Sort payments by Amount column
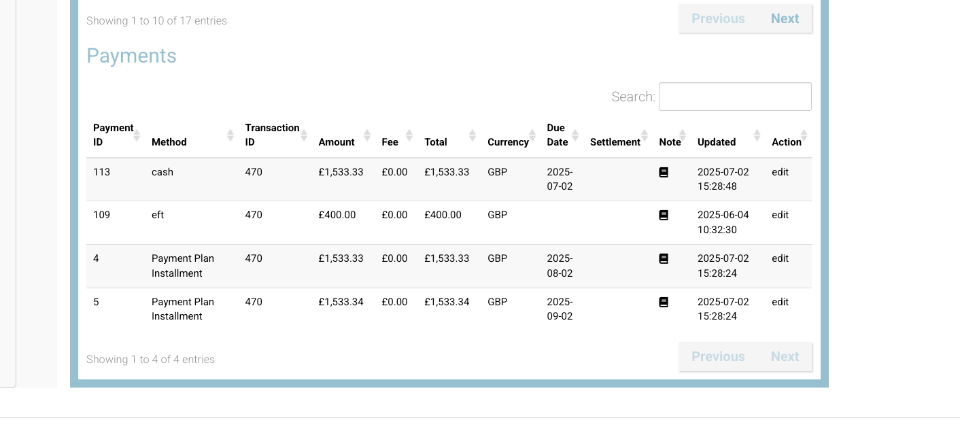This screenshot has height=427, width=960. (367, 135)
